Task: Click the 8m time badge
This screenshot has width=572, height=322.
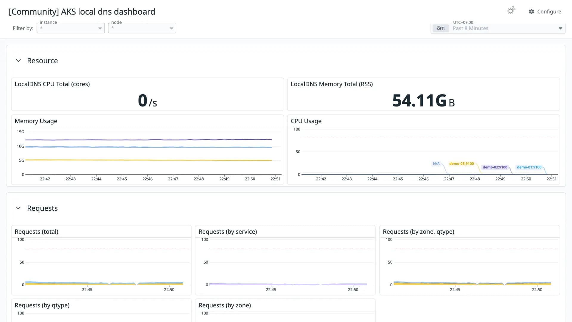Action: [x=441, y=28]
